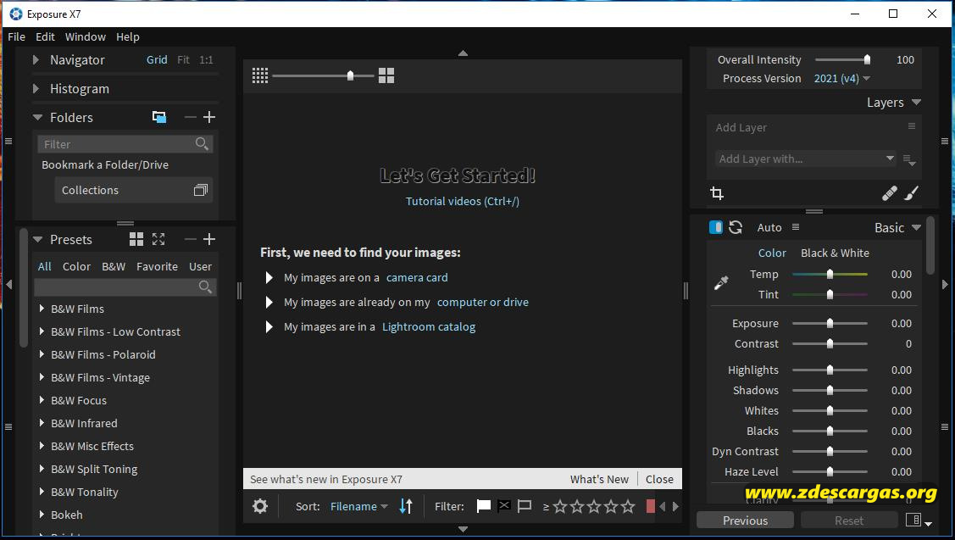Viewport: 955px width, 540px height.
Task: Filter by picked white flag
Action: [x=484, y=506]
